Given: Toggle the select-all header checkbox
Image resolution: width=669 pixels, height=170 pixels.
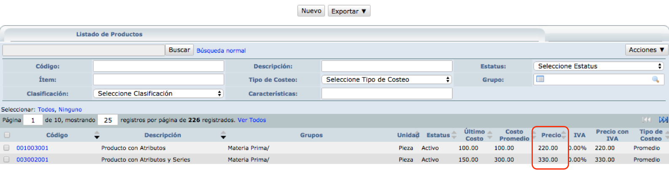Looking at the screenshot, I should coord(7,135).
